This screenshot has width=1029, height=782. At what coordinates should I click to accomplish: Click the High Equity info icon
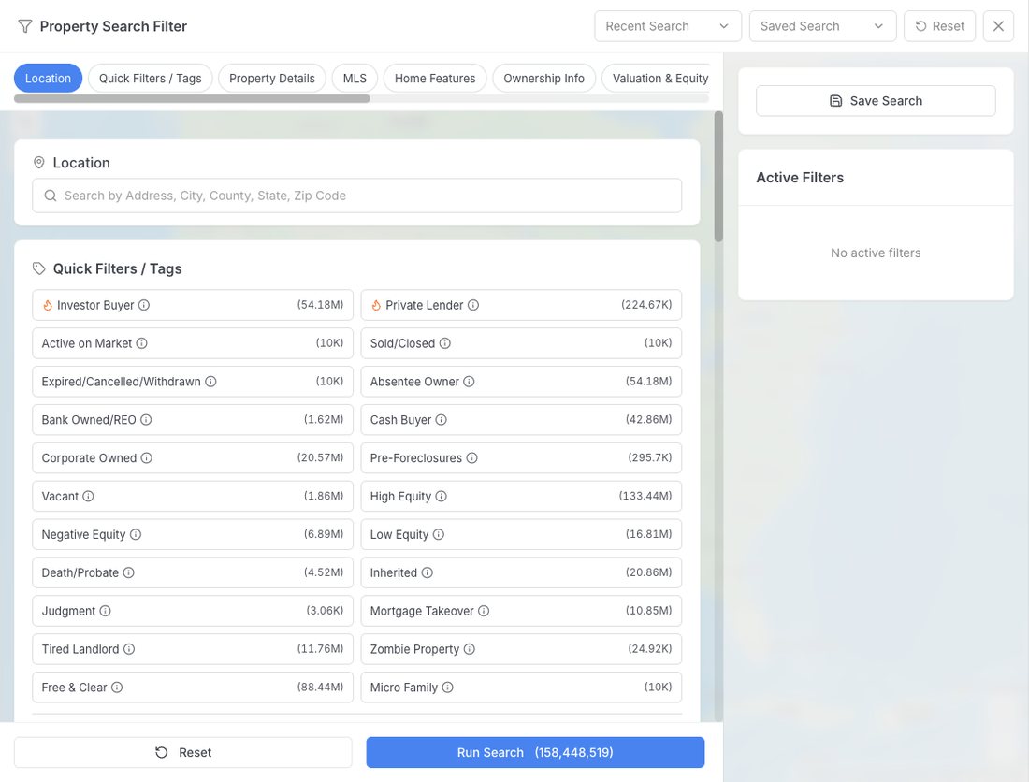(441, 496)
